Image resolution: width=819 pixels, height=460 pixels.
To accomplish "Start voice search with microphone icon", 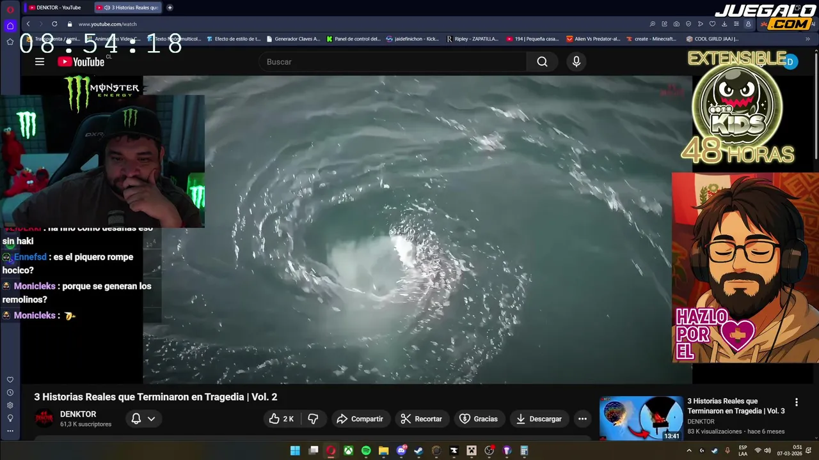I will [x=576, y=62].
